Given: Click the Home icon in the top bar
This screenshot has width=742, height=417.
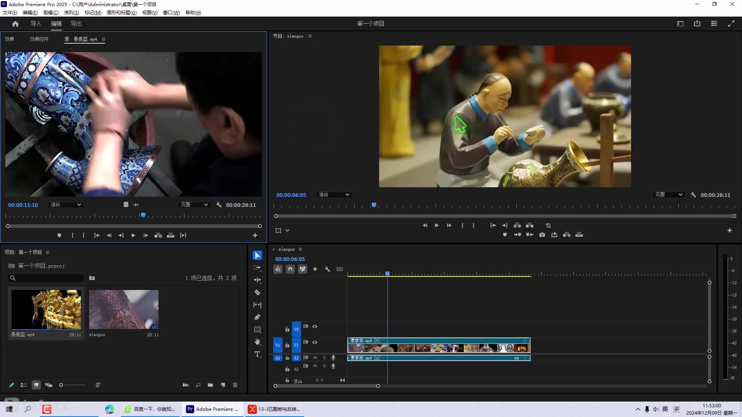Looking at the screenshot, I should tap(15, 24).
